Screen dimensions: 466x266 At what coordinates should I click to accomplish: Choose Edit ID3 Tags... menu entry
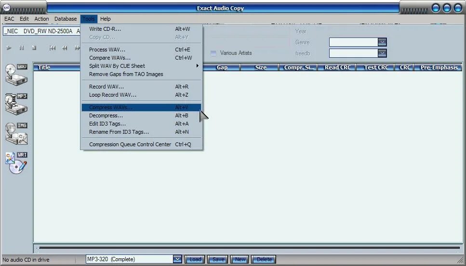[x=141, y=124]
